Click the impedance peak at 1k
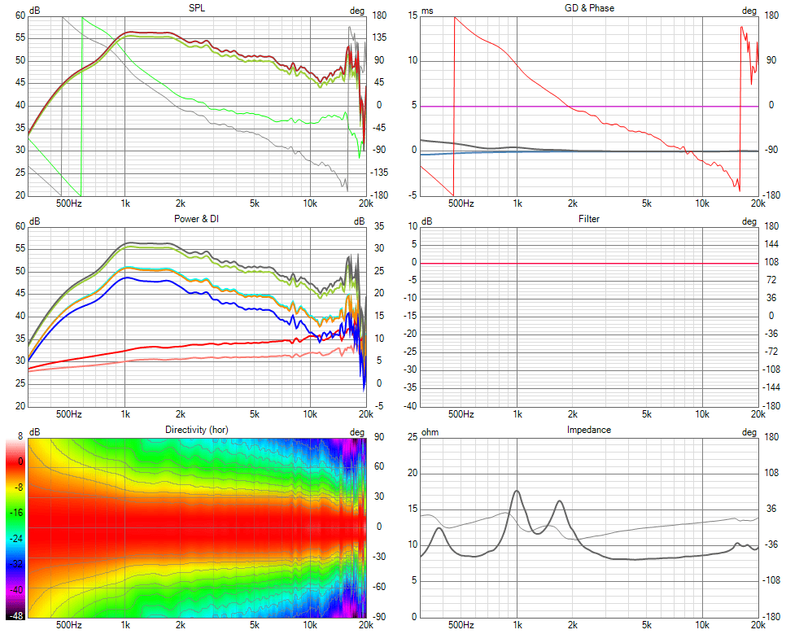Screen dimensions: 786x634 [x=517, y=492]
